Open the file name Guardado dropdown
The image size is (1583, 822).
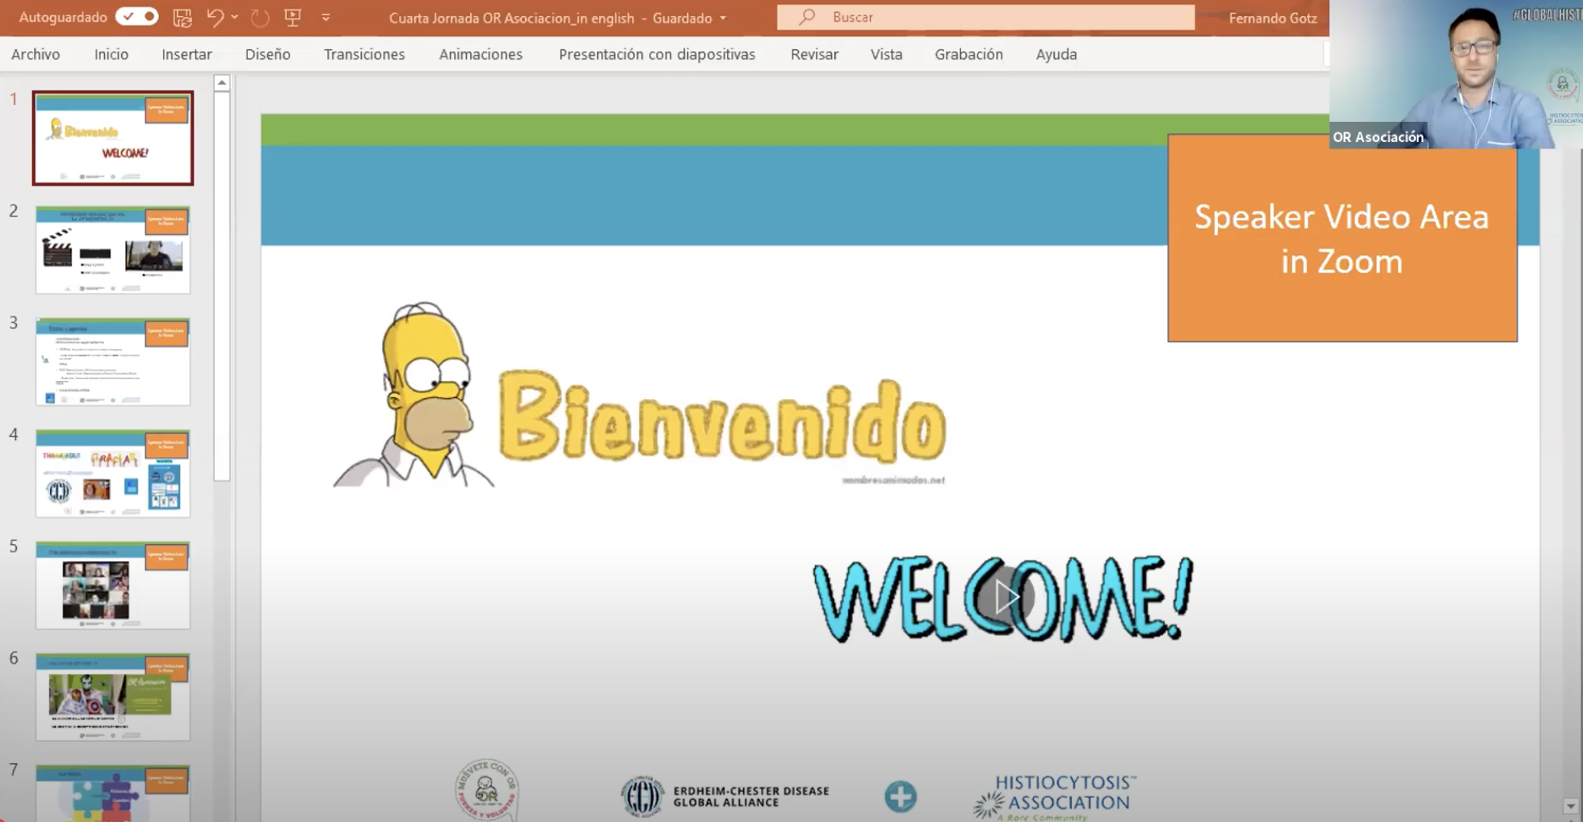[x=723, y=18]
